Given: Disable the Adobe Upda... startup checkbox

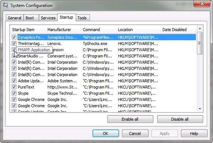Looking at the screenshot, I should 14,81.
